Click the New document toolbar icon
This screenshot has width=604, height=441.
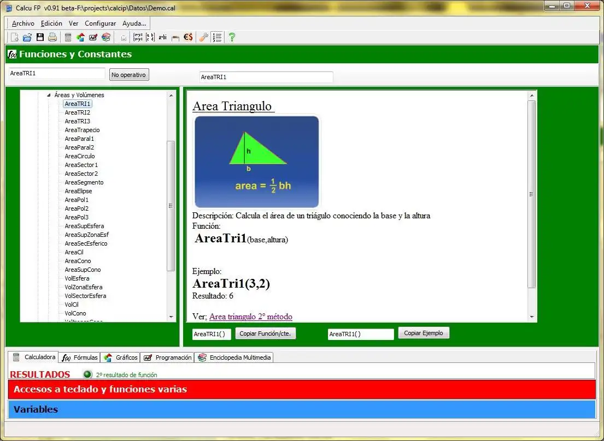[x=14, y=37]
